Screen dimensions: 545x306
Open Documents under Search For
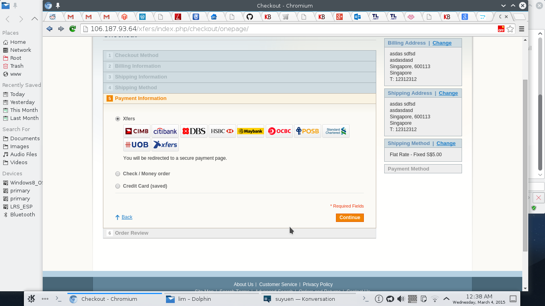pyautogui.click(x=25, y=139)
